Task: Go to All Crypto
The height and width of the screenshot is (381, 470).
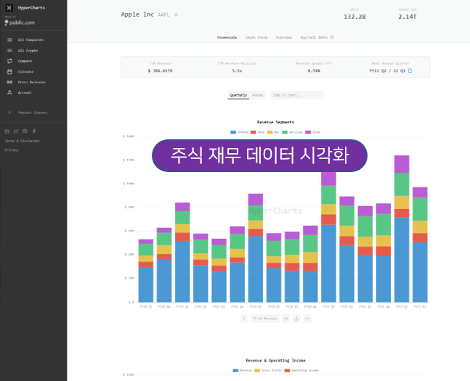Action: 28,51
